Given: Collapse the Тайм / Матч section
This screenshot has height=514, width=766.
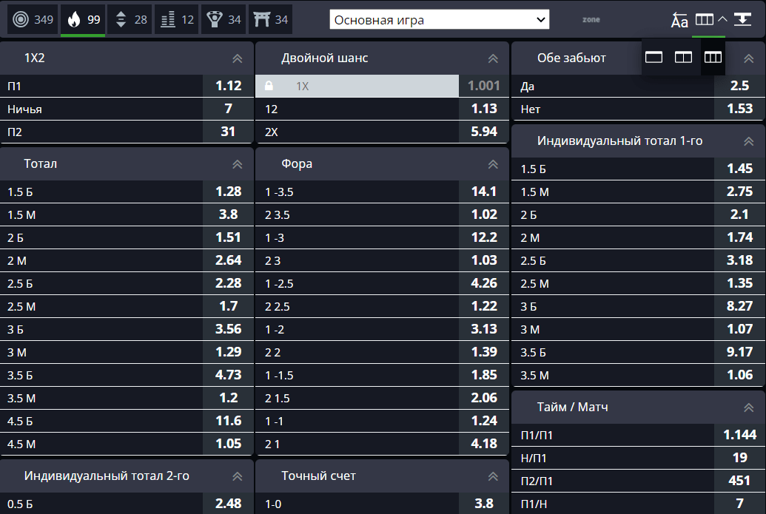Looking at the screenshot, I should click(748, 408).
